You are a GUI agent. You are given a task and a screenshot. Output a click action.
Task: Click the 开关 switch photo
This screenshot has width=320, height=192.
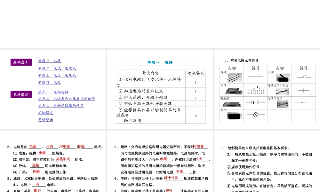tap(283, 78)
